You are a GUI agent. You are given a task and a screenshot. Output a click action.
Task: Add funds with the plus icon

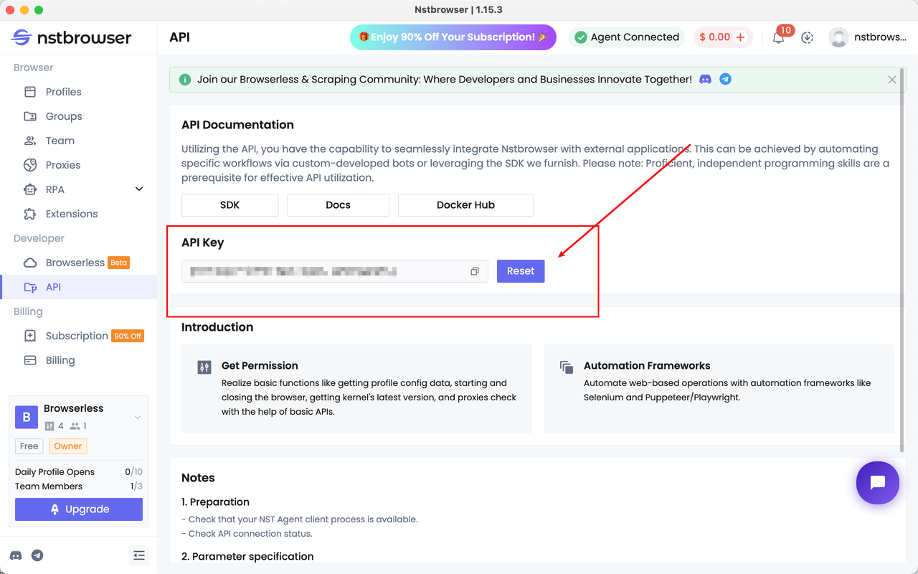(x=741, y=37)
